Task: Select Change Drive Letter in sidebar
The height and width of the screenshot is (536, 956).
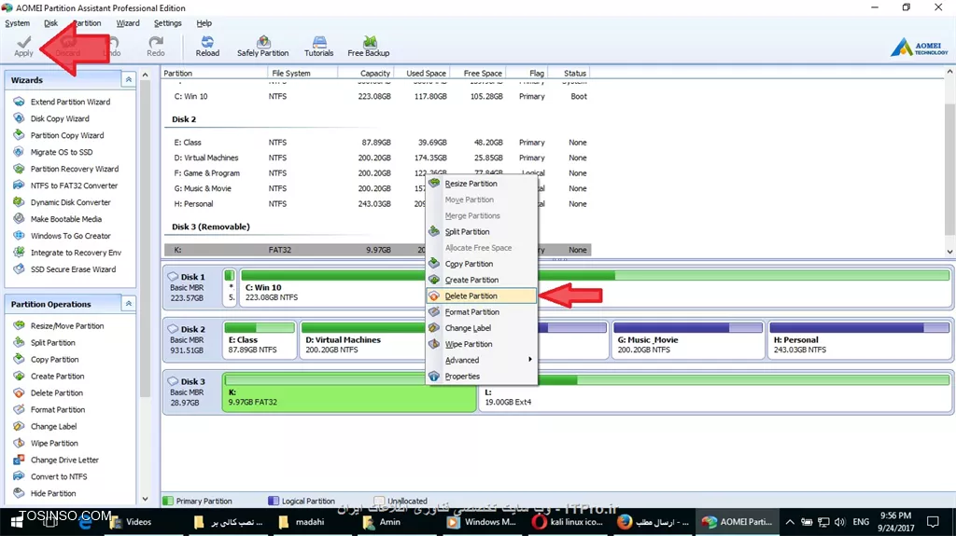Action: coord(64,460)
